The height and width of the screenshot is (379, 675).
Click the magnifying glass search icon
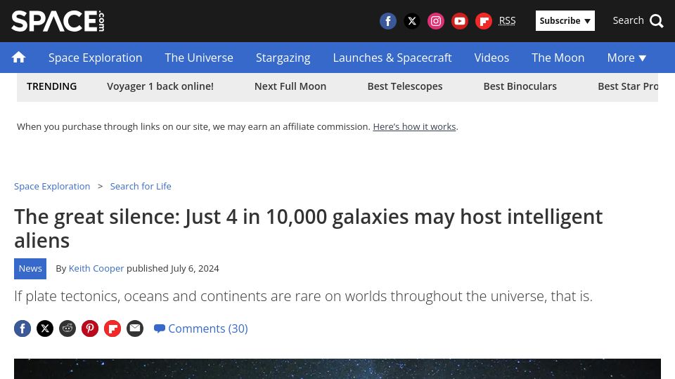click(657, 20)
